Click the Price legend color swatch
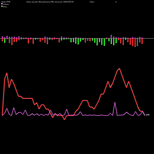This screenshot has height=154, width=154. (2, 6)
